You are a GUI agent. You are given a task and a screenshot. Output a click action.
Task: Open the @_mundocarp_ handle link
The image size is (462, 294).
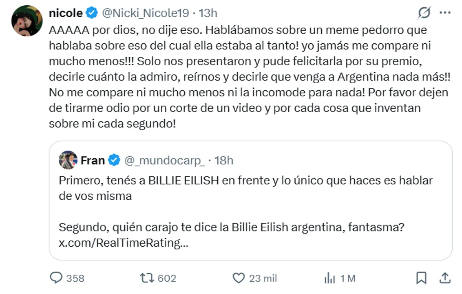tap(164, 160)
